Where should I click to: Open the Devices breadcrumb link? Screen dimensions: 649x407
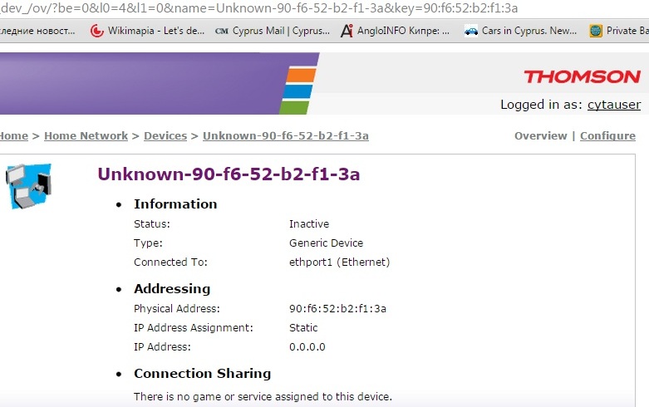(165, 135)
